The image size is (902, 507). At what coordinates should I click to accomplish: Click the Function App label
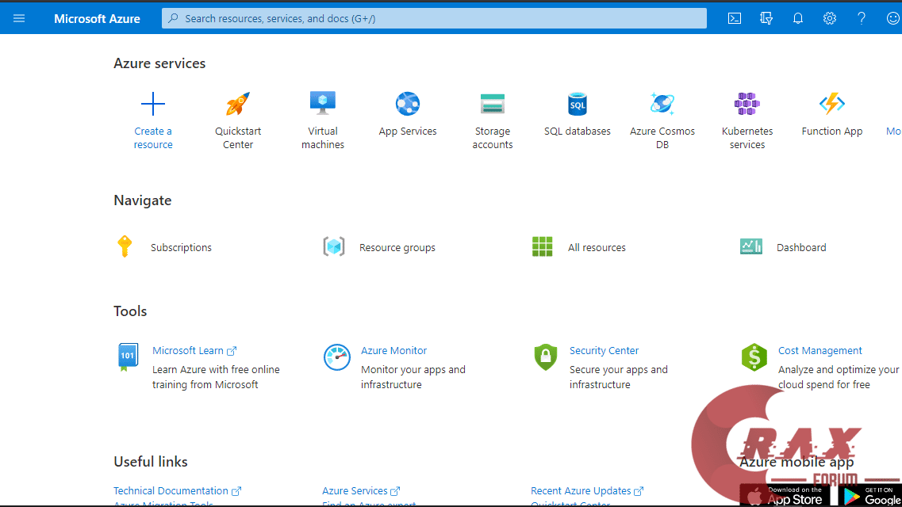[832, 132]
